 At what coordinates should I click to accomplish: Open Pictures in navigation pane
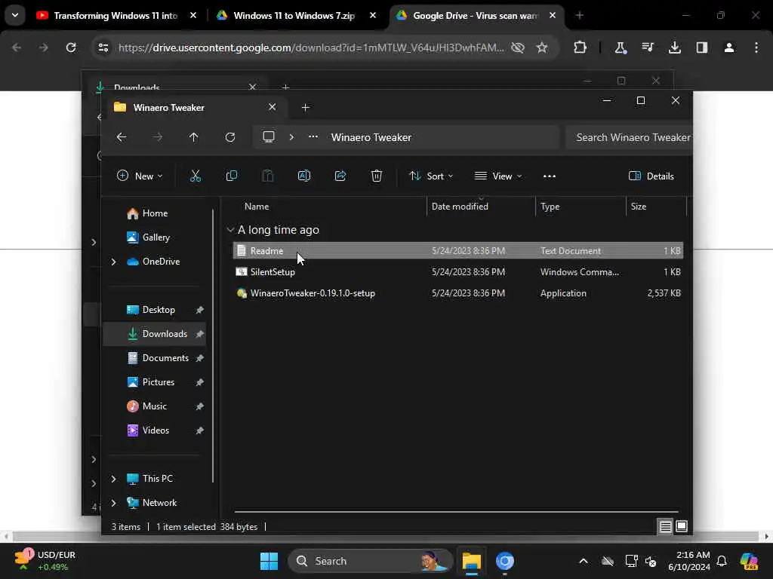pos(154,382)
